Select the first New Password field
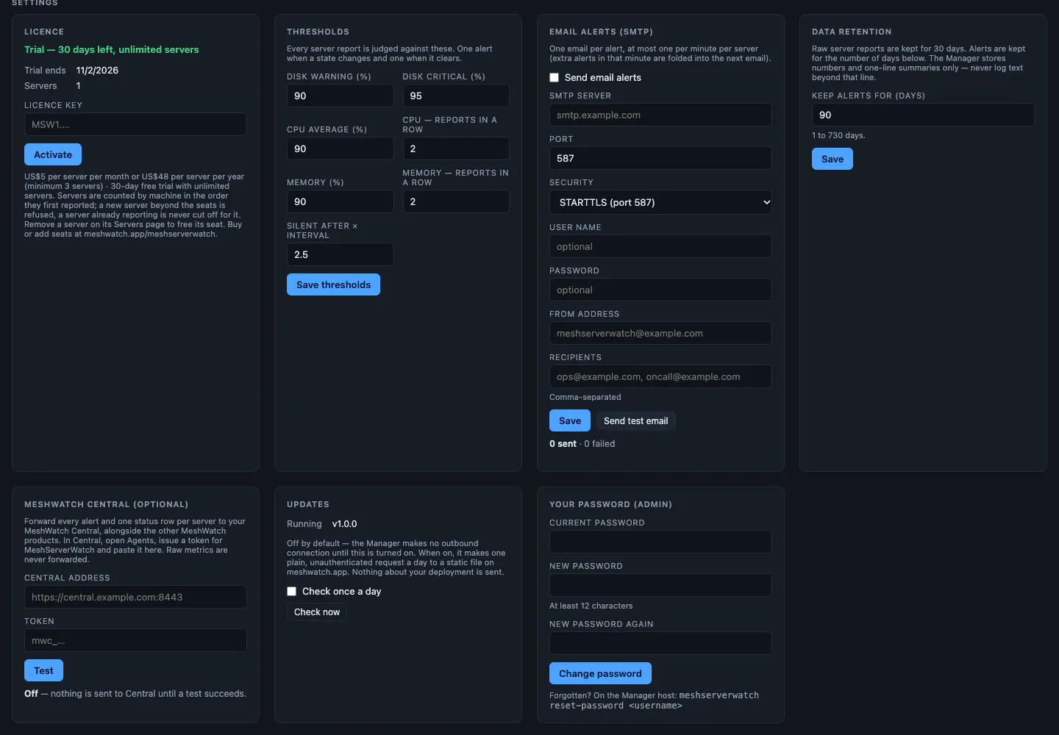Screen dimensions: 1059x735 click(660, 585)
